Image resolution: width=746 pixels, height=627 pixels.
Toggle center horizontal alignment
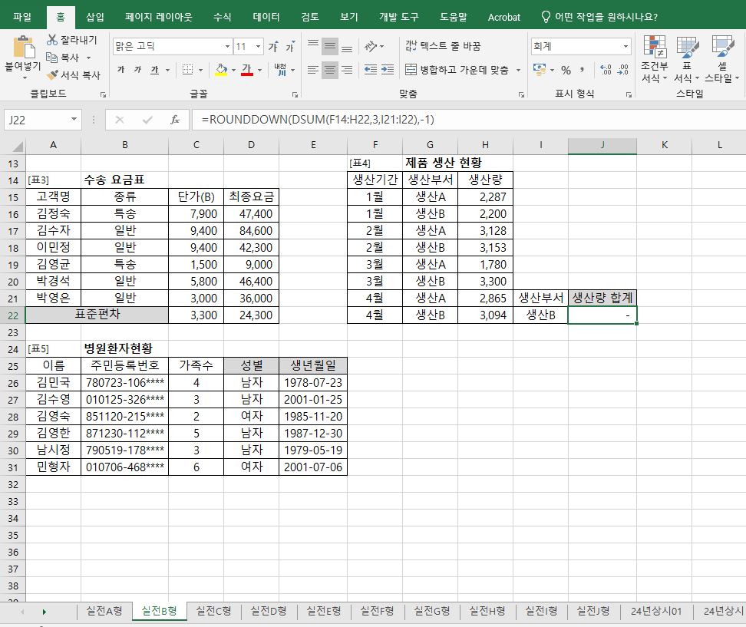coord(330,71)
